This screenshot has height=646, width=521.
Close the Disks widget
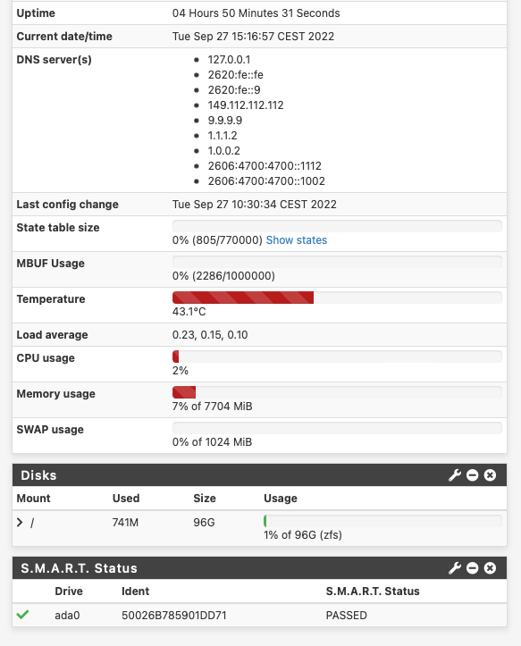pos(490,475)
